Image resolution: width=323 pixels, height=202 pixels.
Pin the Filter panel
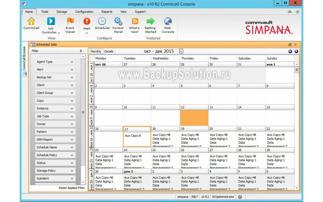[x=81, y=51]
